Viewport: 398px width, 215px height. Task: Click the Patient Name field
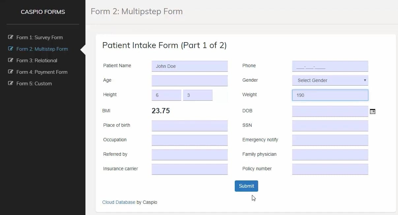190,66
